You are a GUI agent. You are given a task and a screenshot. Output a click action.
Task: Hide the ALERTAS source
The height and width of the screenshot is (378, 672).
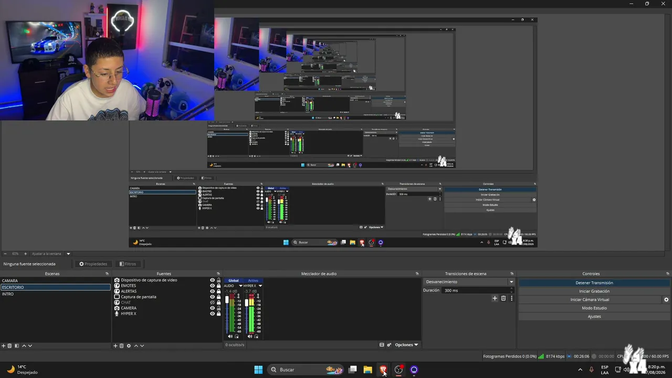point(213,291)
